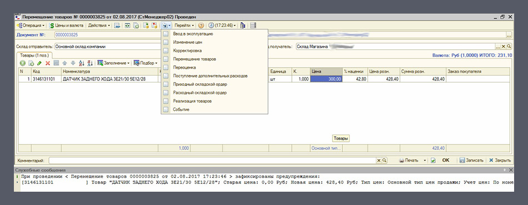Click the sort descending icon
This screenshot has height=205, width=528.
tap(90, 63)
